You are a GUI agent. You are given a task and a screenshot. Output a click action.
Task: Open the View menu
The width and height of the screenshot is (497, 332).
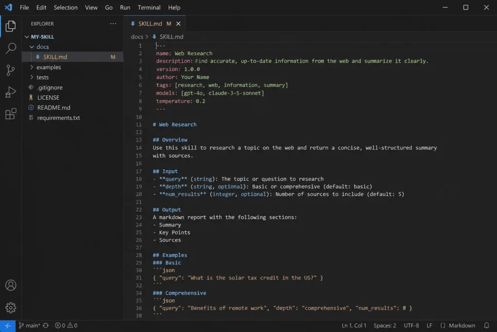pos(91,7)
